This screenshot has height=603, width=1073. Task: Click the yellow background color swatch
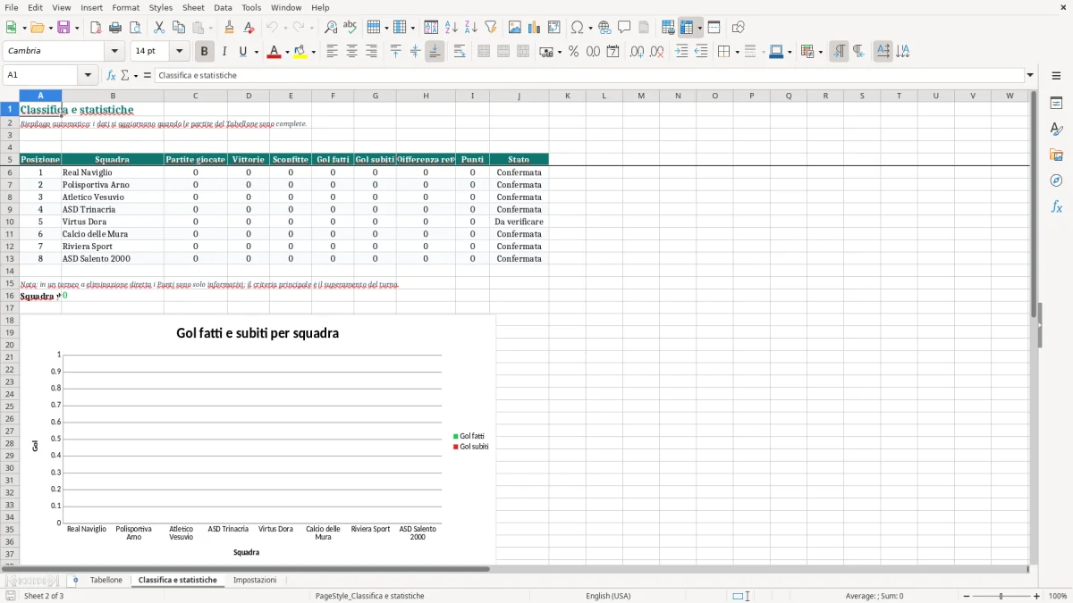(300, 52)
